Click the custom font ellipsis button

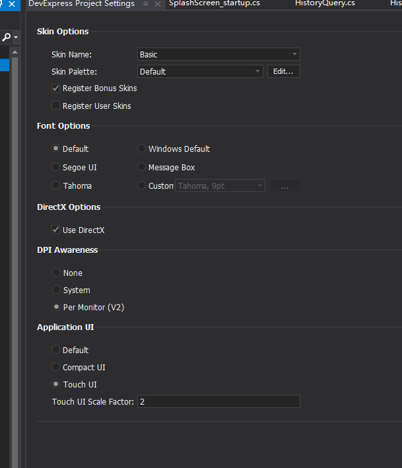click(x=285, y=185)
